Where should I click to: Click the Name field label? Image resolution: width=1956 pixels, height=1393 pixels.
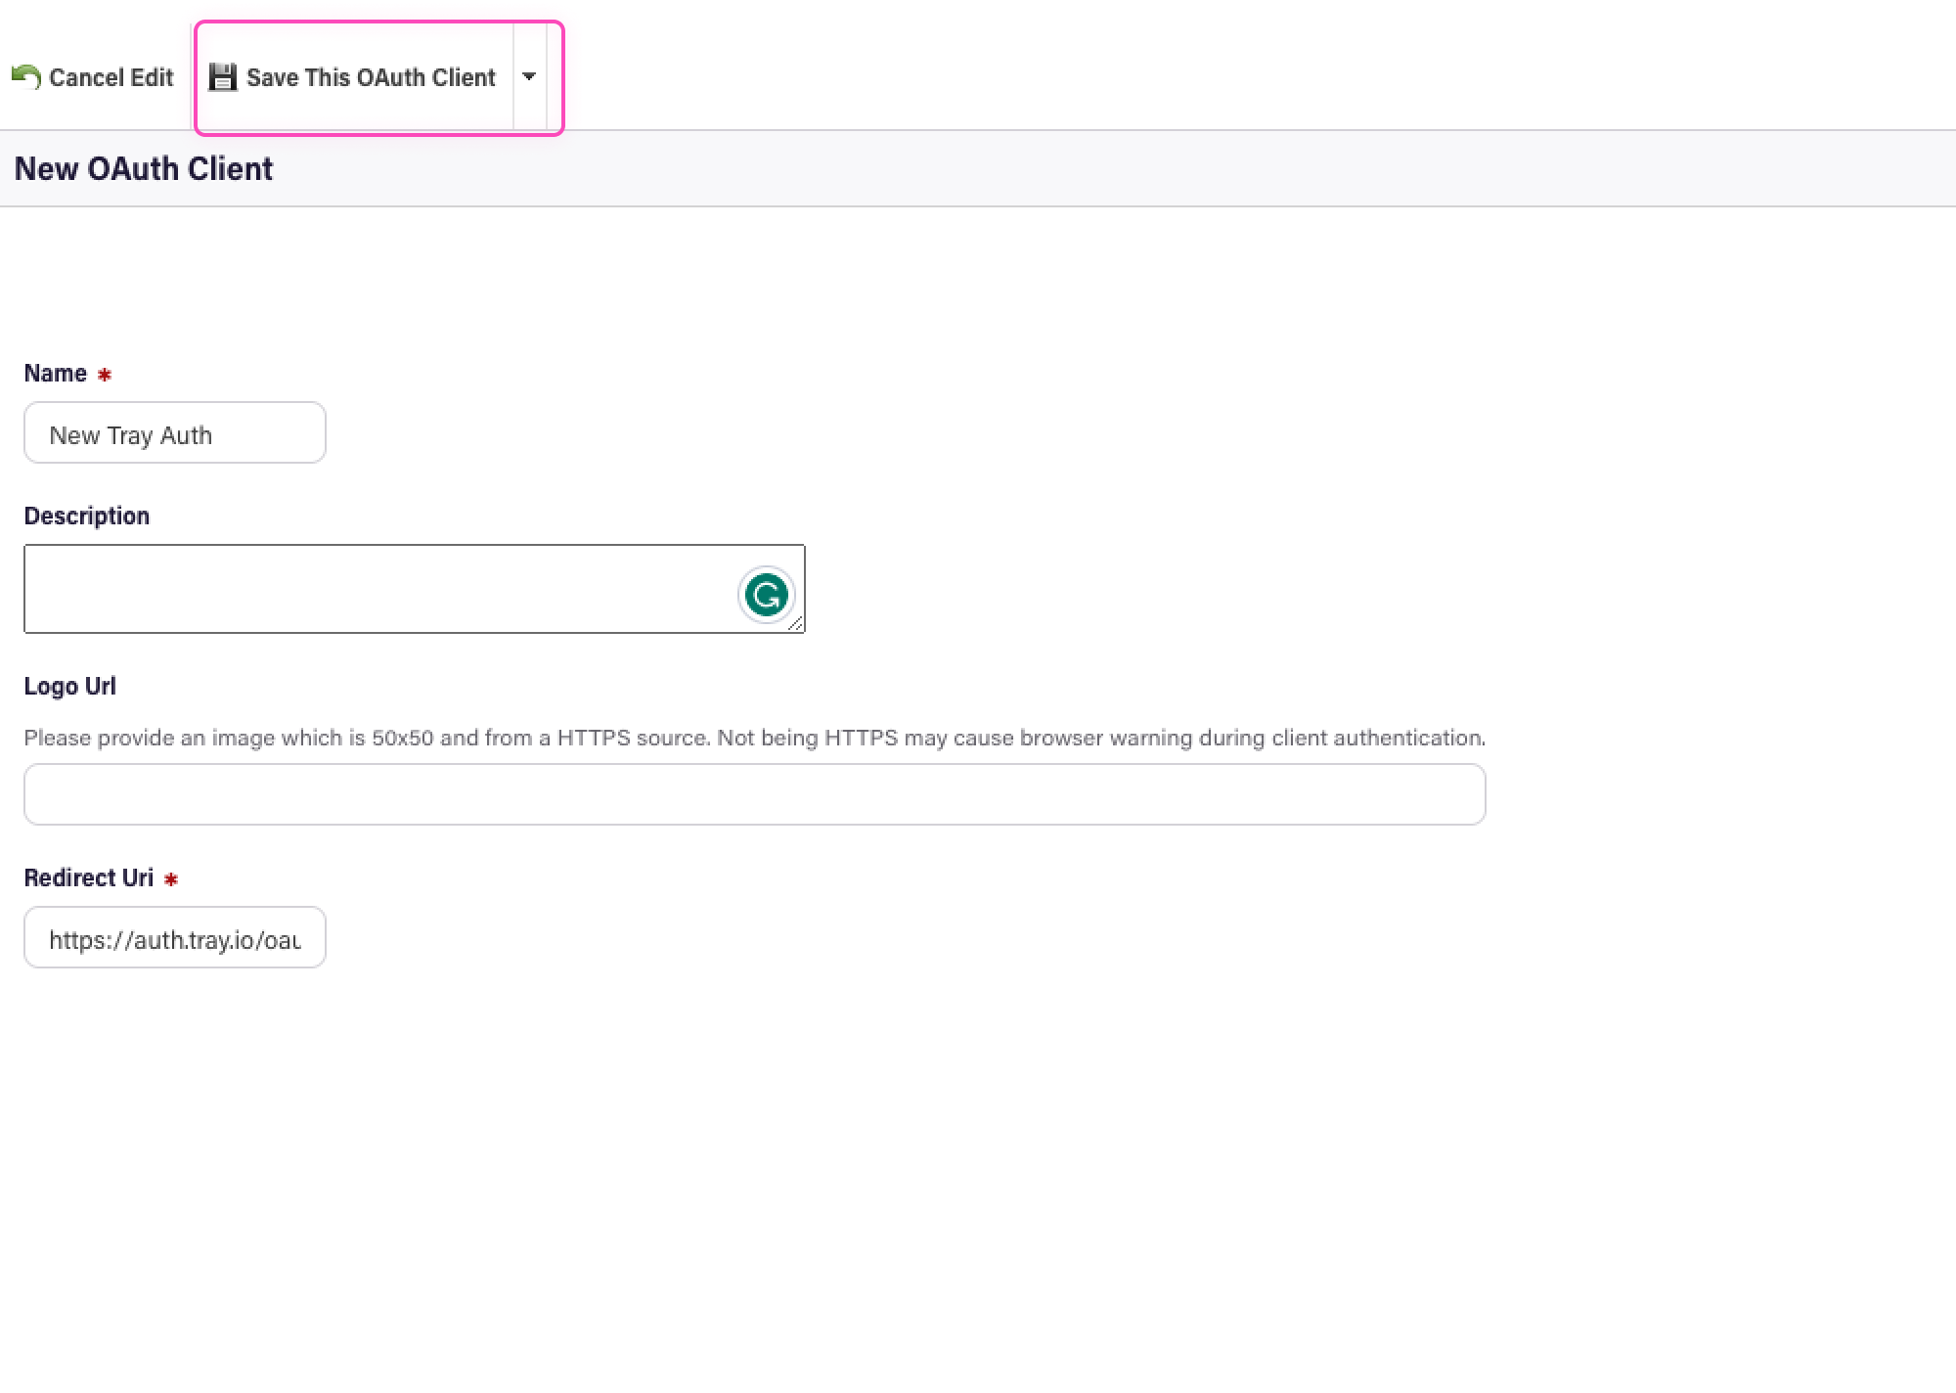[x=55, y=374]
